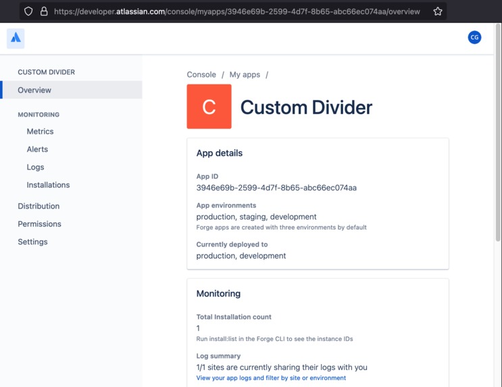Open the CG user avatar menu
Screen dimensions: 502x387
coord(474,37)
